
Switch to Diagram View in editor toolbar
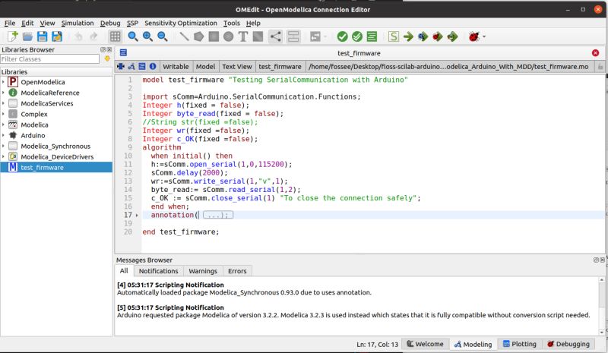coord(131,66)
